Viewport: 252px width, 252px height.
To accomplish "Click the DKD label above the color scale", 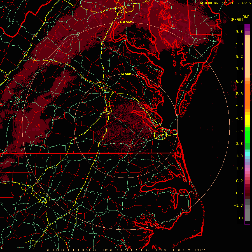I will pyautogui.click(x=246, y=17).
